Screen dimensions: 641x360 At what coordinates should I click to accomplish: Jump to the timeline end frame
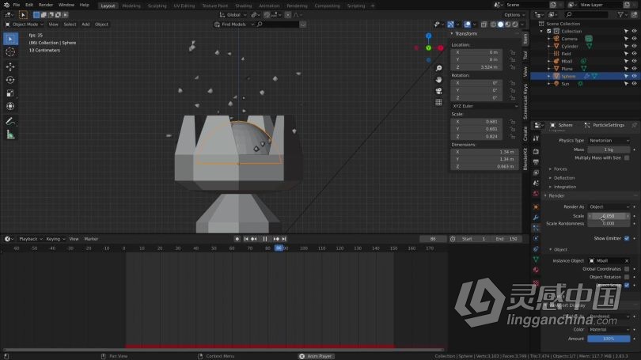pyautogui.click(x=284, y=239)
